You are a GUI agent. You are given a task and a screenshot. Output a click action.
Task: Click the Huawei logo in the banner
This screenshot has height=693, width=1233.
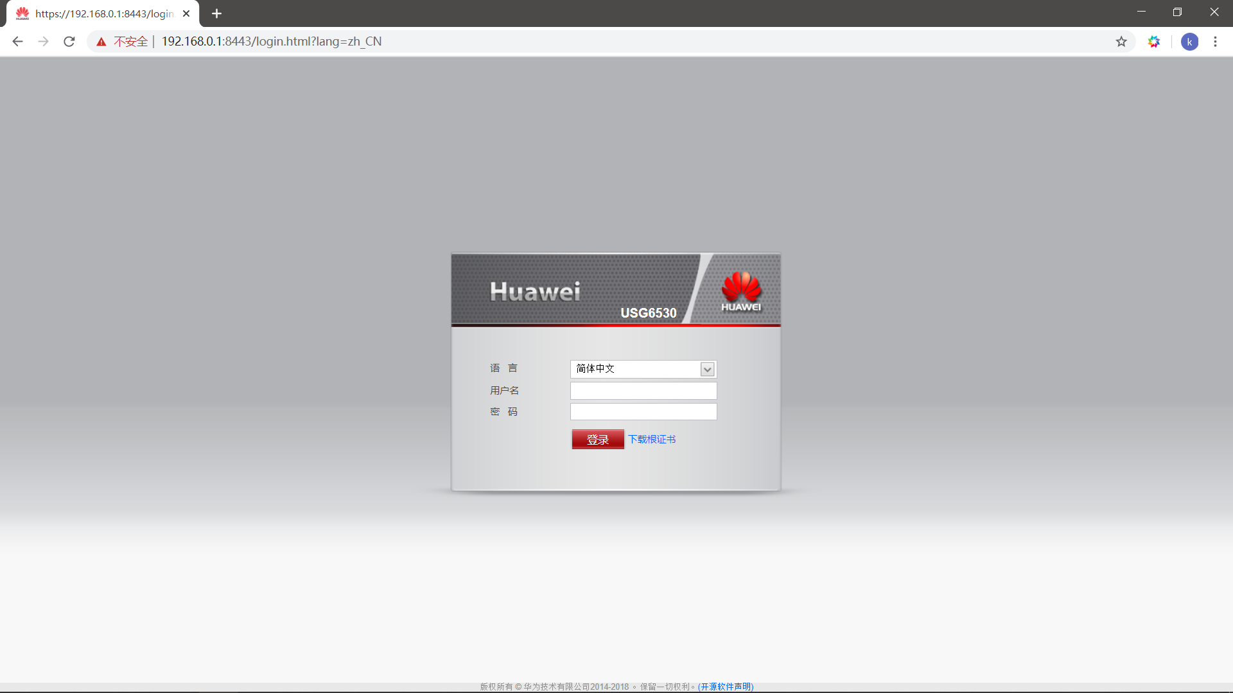pyautogui.click(x=741, y=291)
